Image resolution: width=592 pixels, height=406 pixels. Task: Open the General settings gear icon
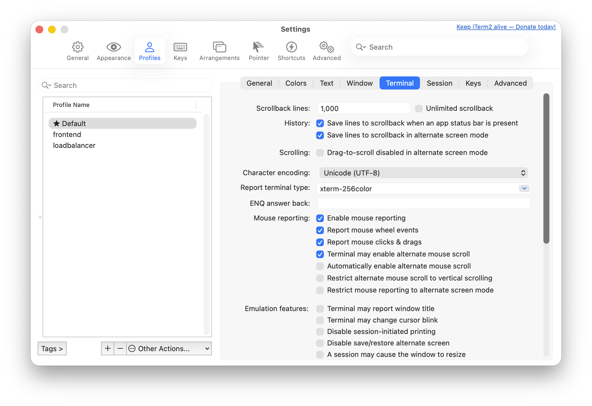[x=78, y=47]
